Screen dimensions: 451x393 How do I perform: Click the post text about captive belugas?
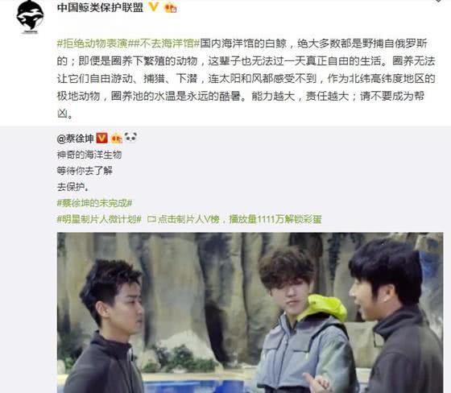click(246, 78)
